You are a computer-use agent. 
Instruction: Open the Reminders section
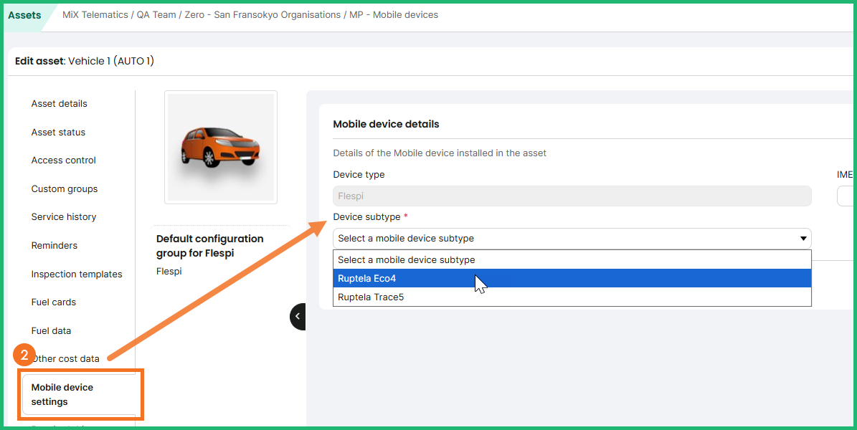coord(54,246)
